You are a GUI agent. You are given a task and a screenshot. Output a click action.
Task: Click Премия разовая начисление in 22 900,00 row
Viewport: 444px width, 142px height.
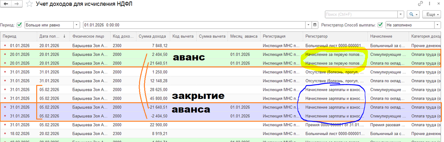pos(388,125)
